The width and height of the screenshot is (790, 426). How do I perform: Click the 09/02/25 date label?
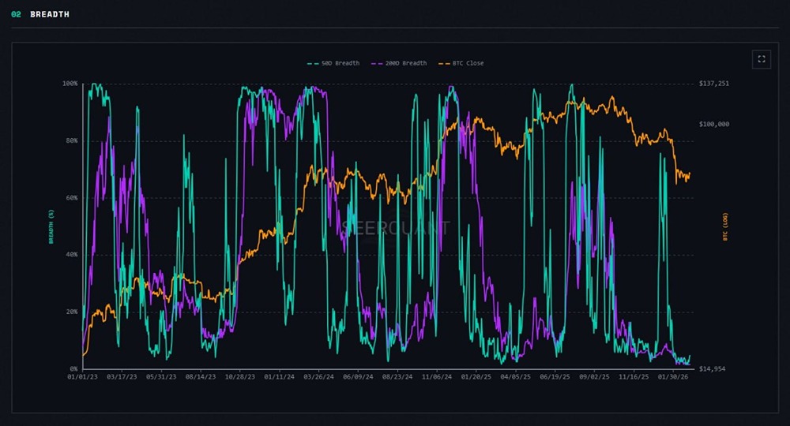tap(594, 377)
